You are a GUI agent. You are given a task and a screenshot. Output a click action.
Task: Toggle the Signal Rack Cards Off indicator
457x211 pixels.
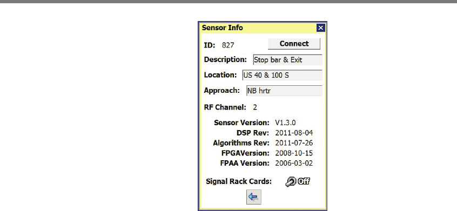tap(304, 182)
